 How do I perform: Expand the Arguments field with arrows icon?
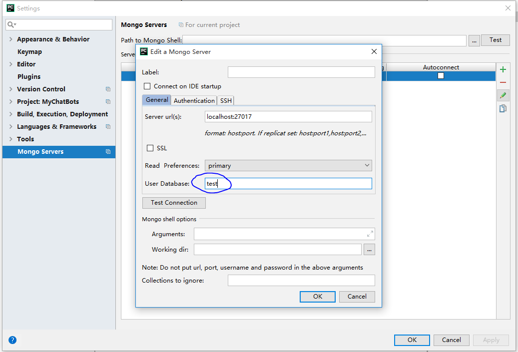[370, 234]
